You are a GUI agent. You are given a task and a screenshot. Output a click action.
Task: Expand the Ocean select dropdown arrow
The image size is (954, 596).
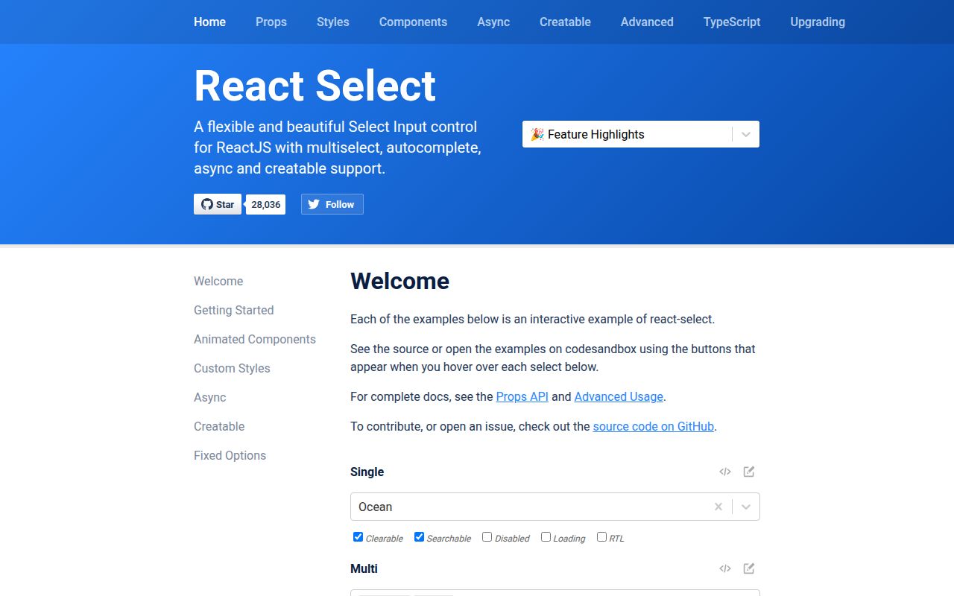(746, 507)
